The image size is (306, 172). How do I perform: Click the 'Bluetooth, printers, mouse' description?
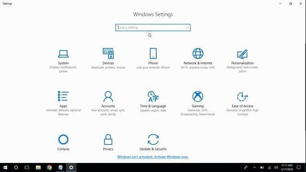(108, 68)
